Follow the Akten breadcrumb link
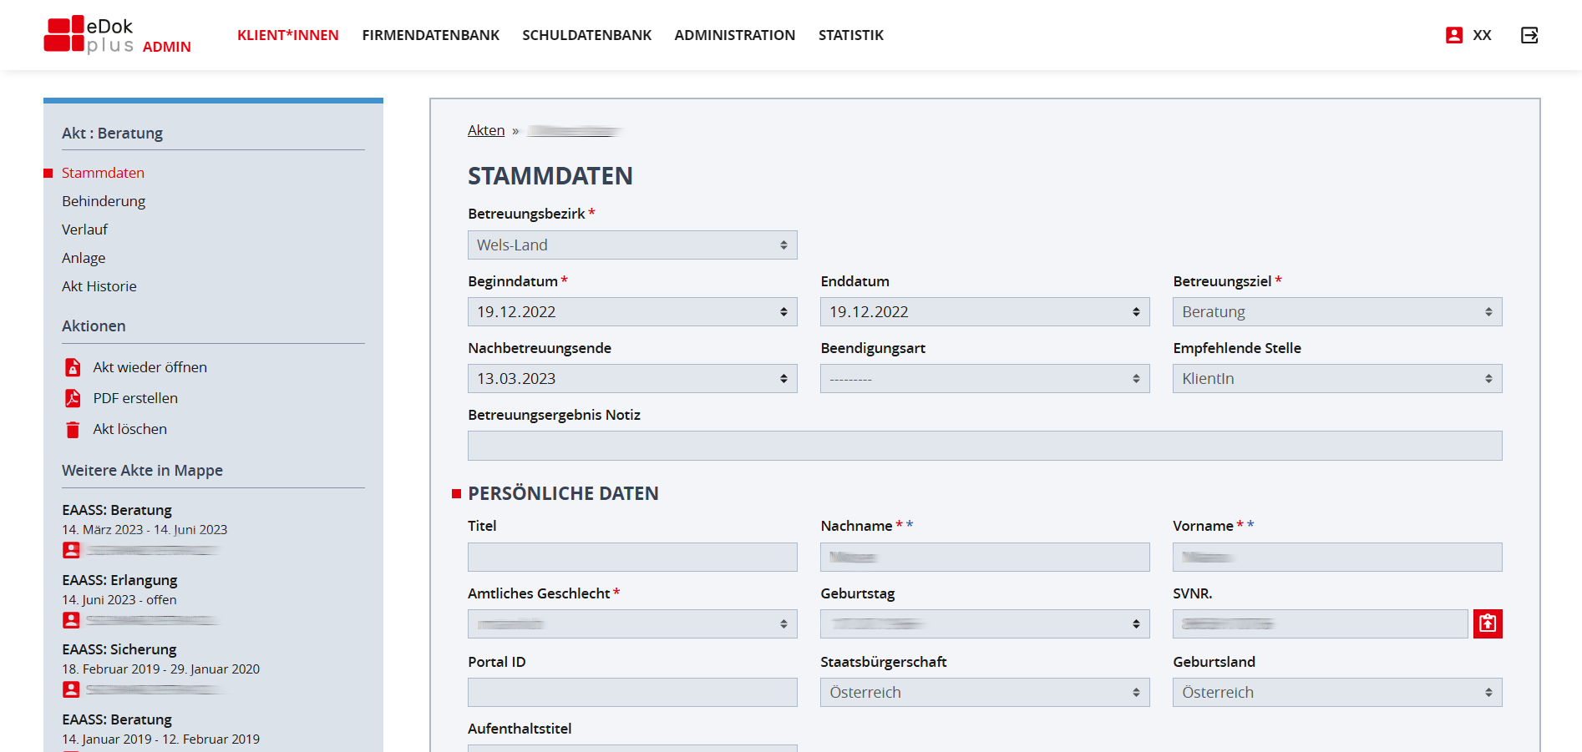 (x=486, y=130)
